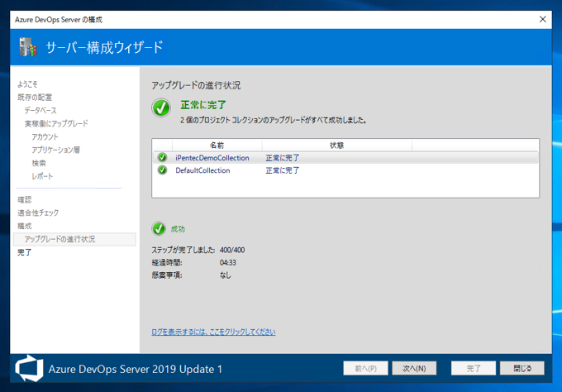Click 正常に完了 status of DefaultCollection

[x=283, y=170]
